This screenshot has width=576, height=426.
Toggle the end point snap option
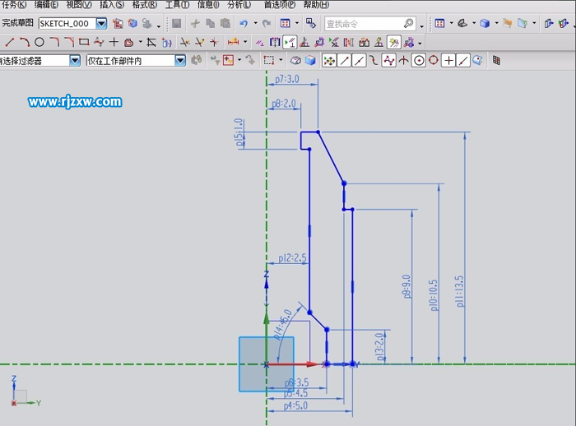click(x=344, y=60)
